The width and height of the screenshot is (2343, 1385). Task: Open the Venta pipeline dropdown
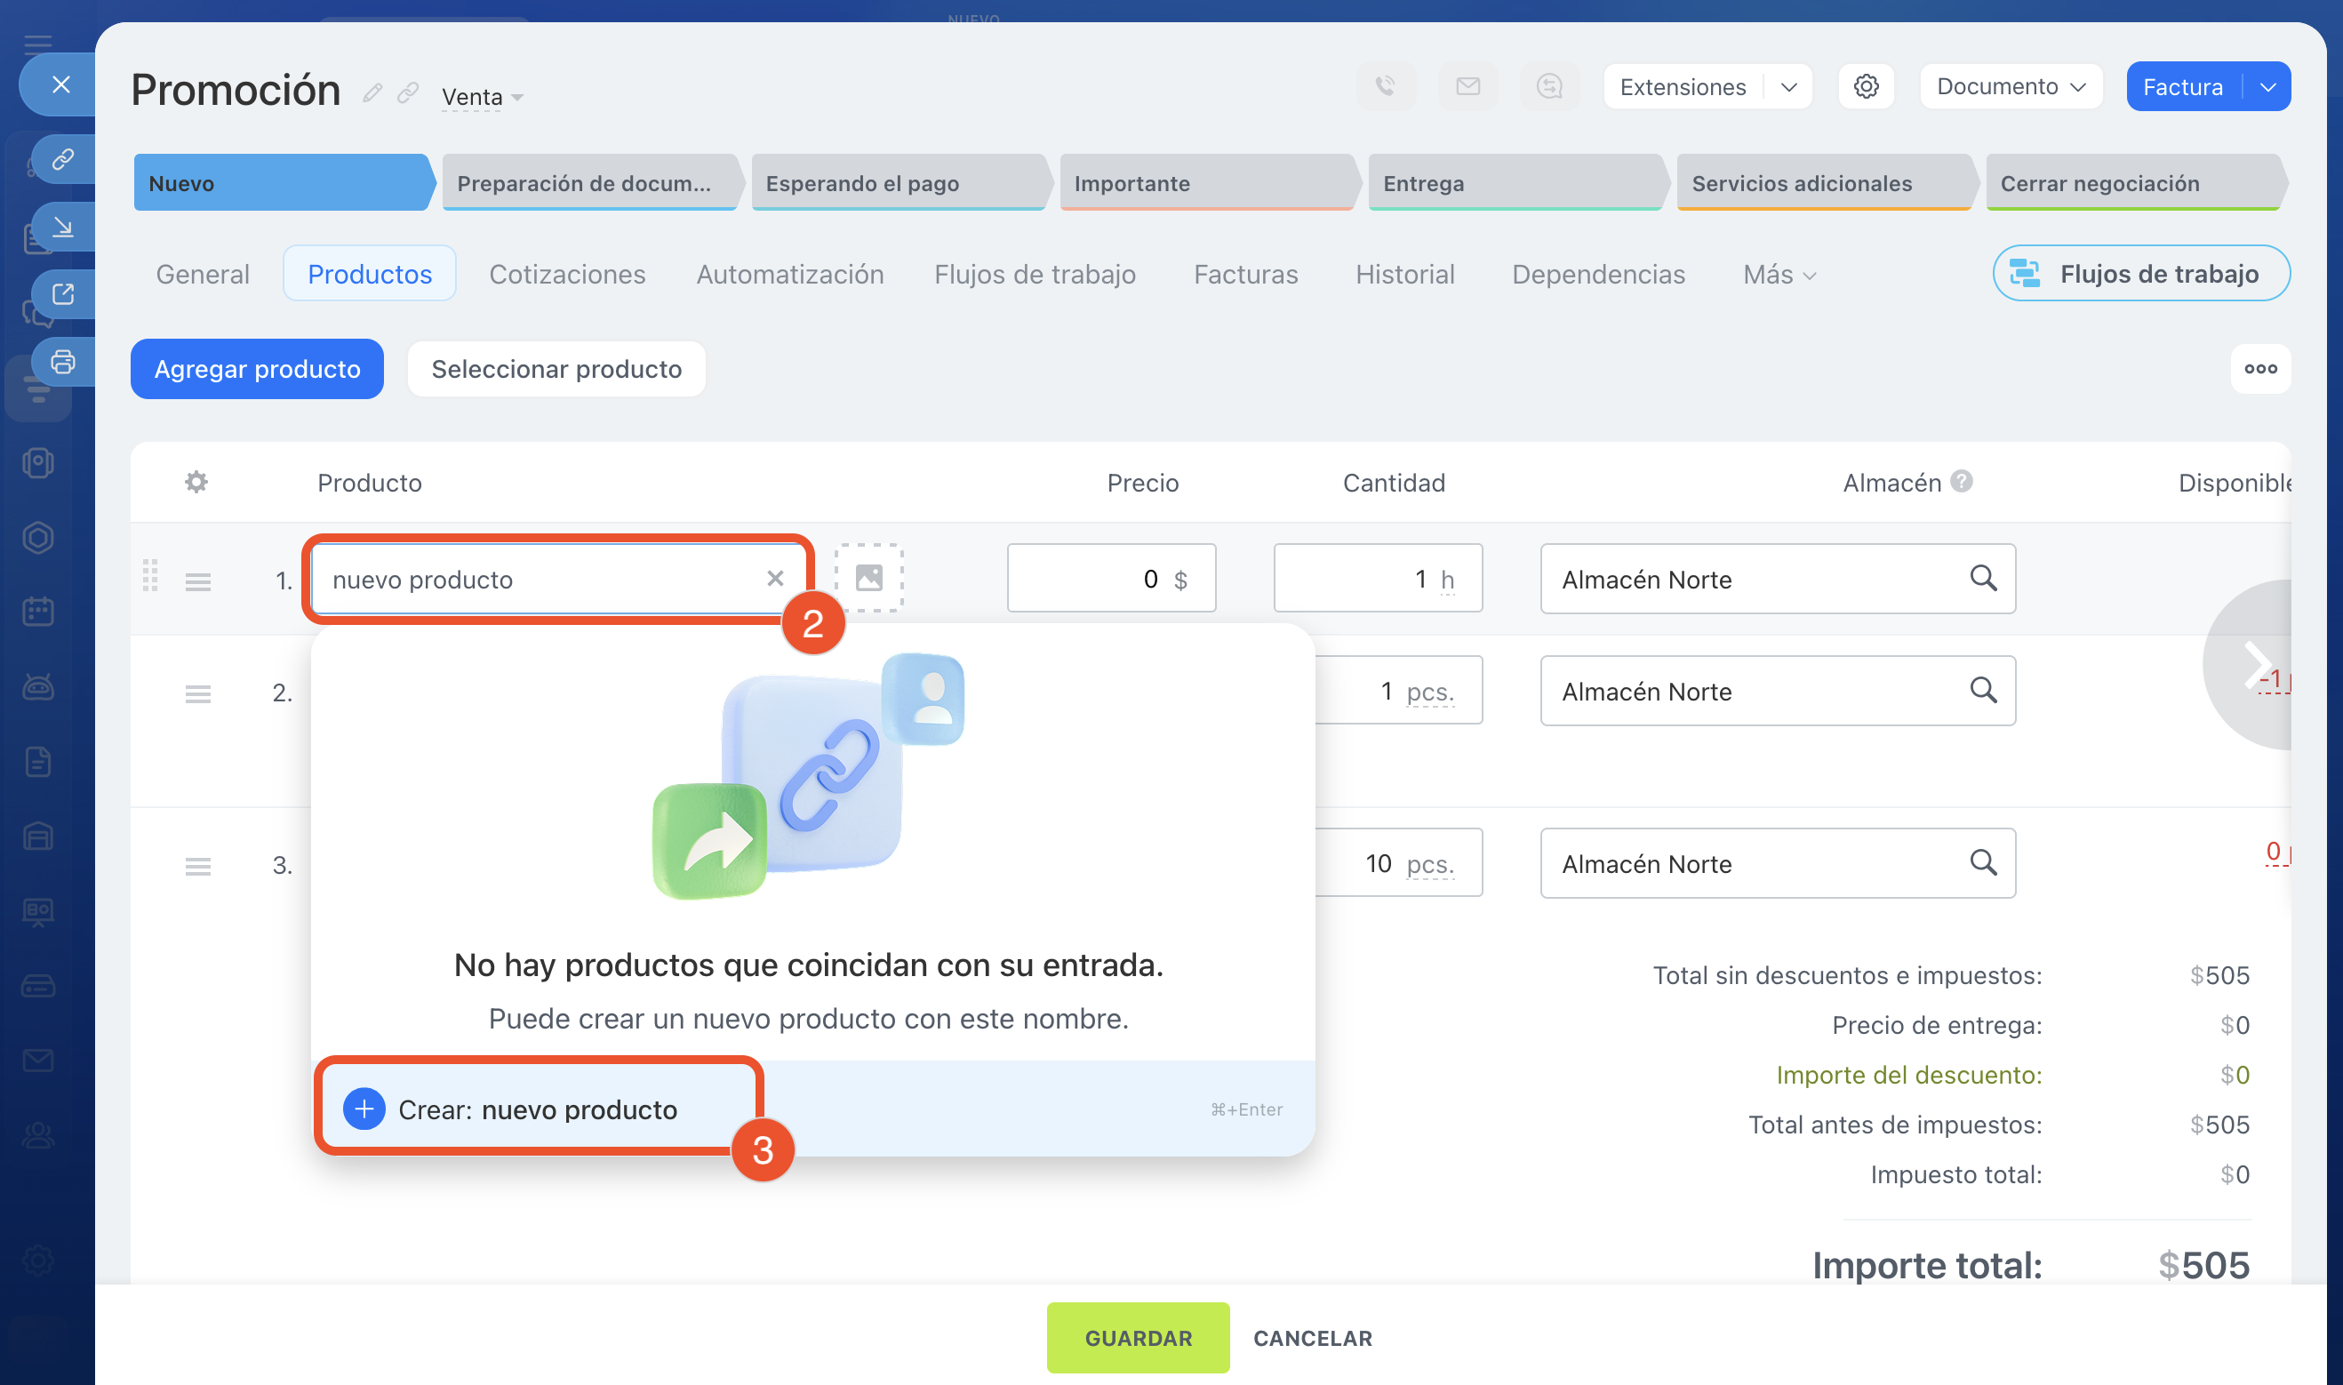pos(482,97)
